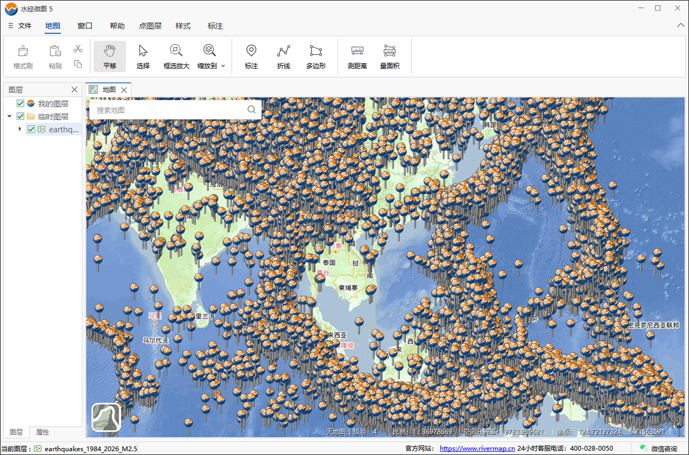Click the 我的图层 layer globe icon
Screen dimensions: 689x455
coord(31,103)
